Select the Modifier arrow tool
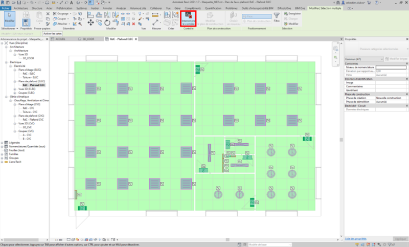 click(x=9, y=19)
